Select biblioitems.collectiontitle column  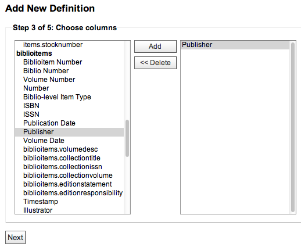tap(69, 158)
